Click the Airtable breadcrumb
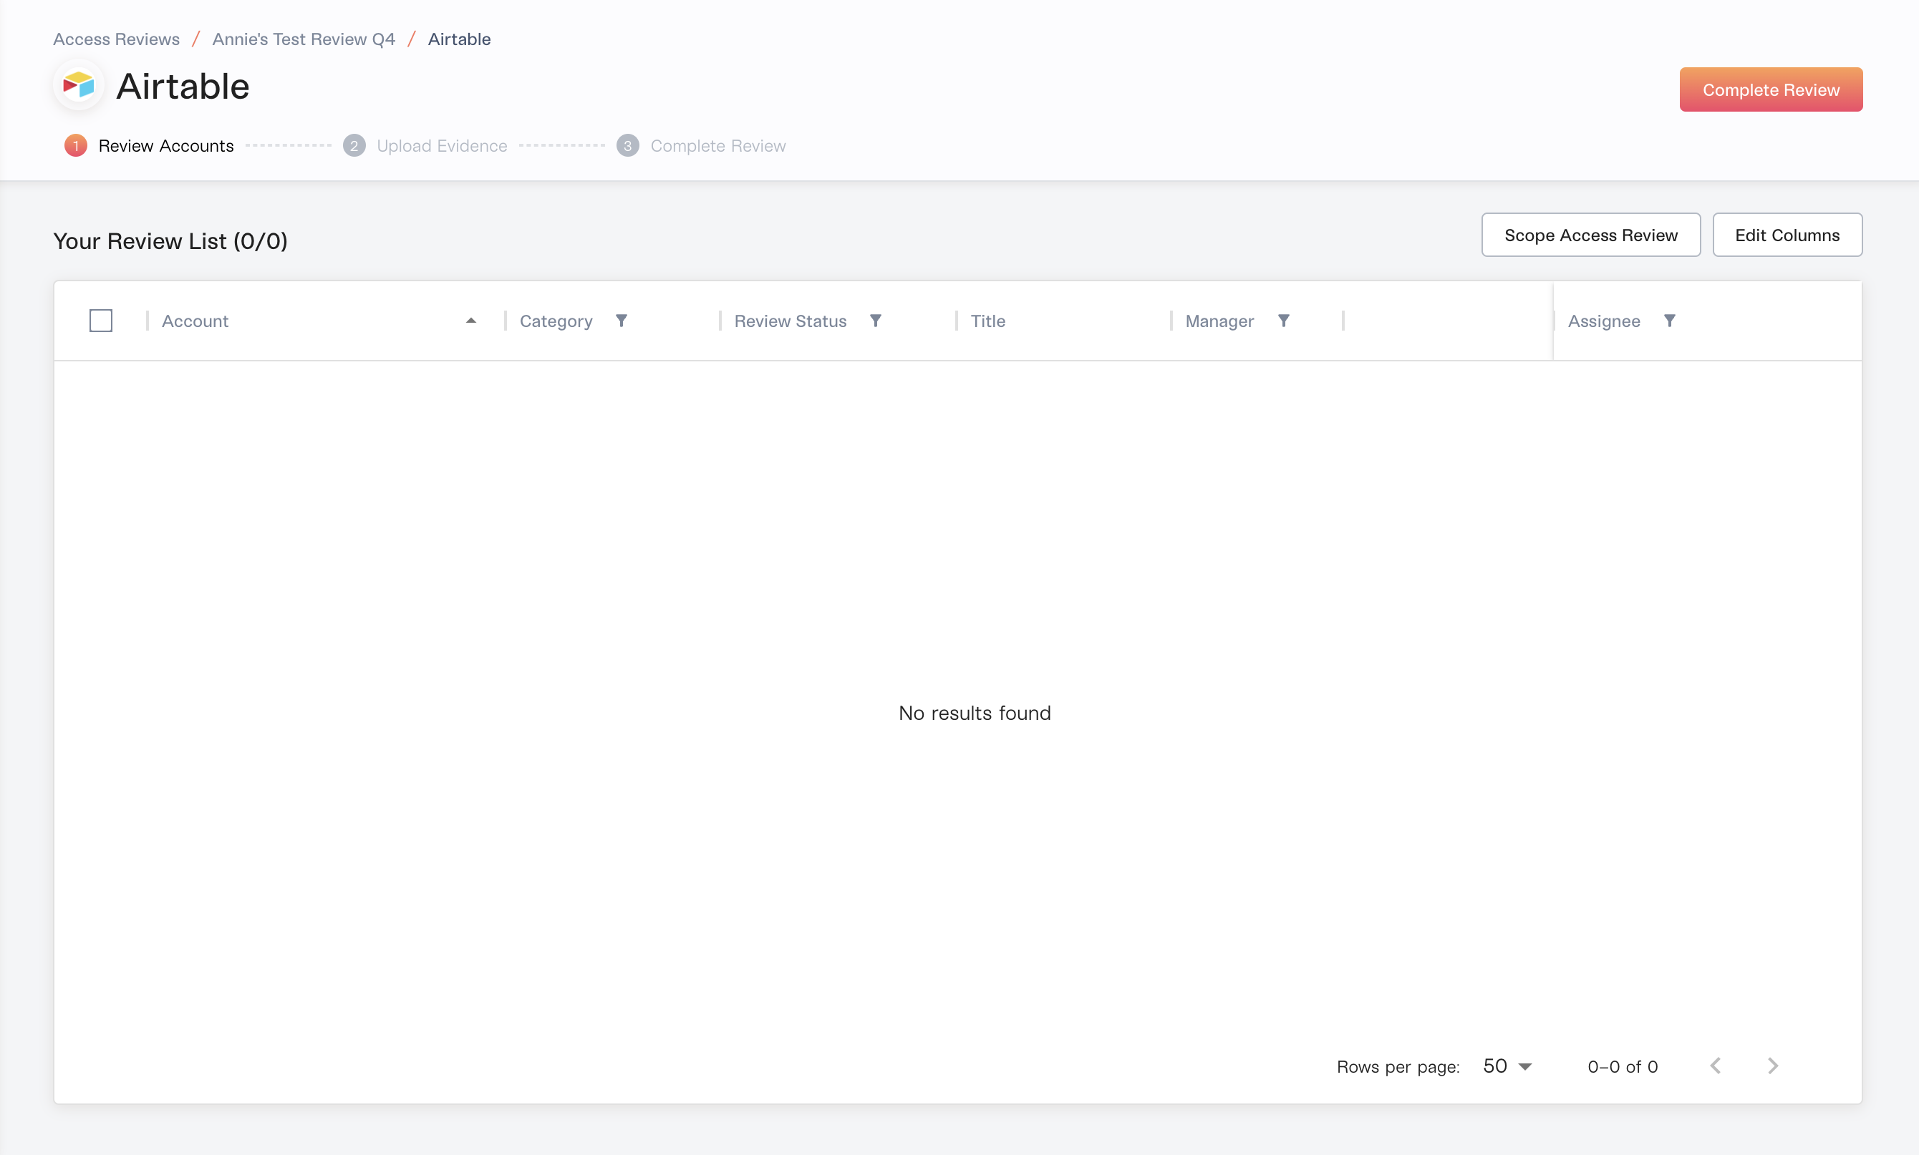Image resolution: width=1919 pixels, height=1155 pixels. [459, 39]
